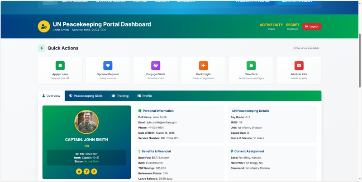Image resolution: width=362 pixels, height=182 pixels.
Task: Click the "TSP Savings: $15,000" line
Action: point(152,168)
